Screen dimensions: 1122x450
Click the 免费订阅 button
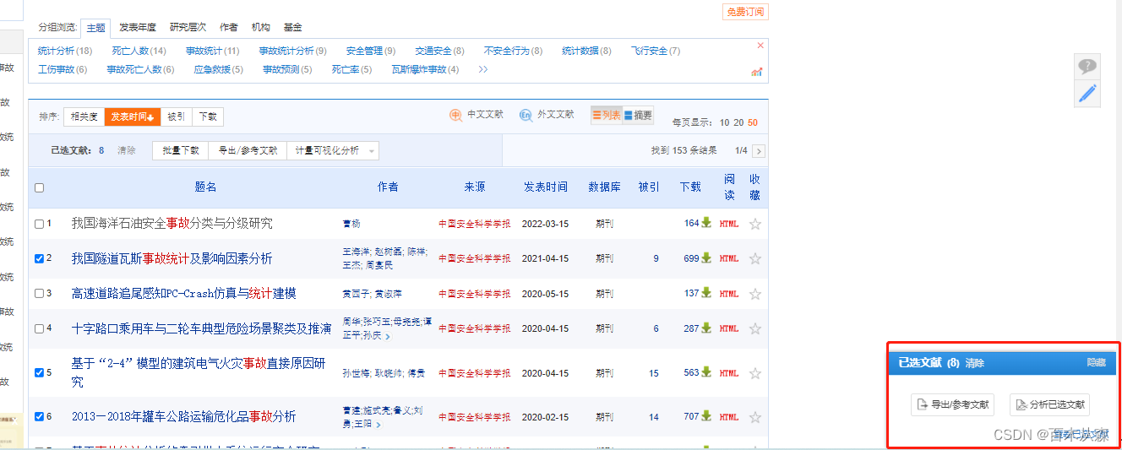(745, 12)
